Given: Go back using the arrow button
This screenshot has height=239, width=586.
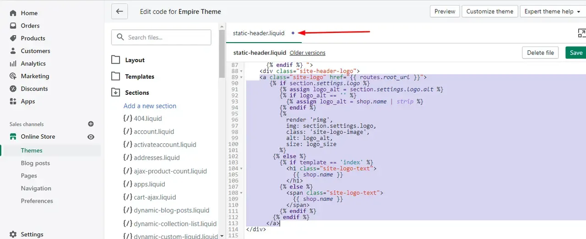Looking at the screenshot, I should point(119,11).
